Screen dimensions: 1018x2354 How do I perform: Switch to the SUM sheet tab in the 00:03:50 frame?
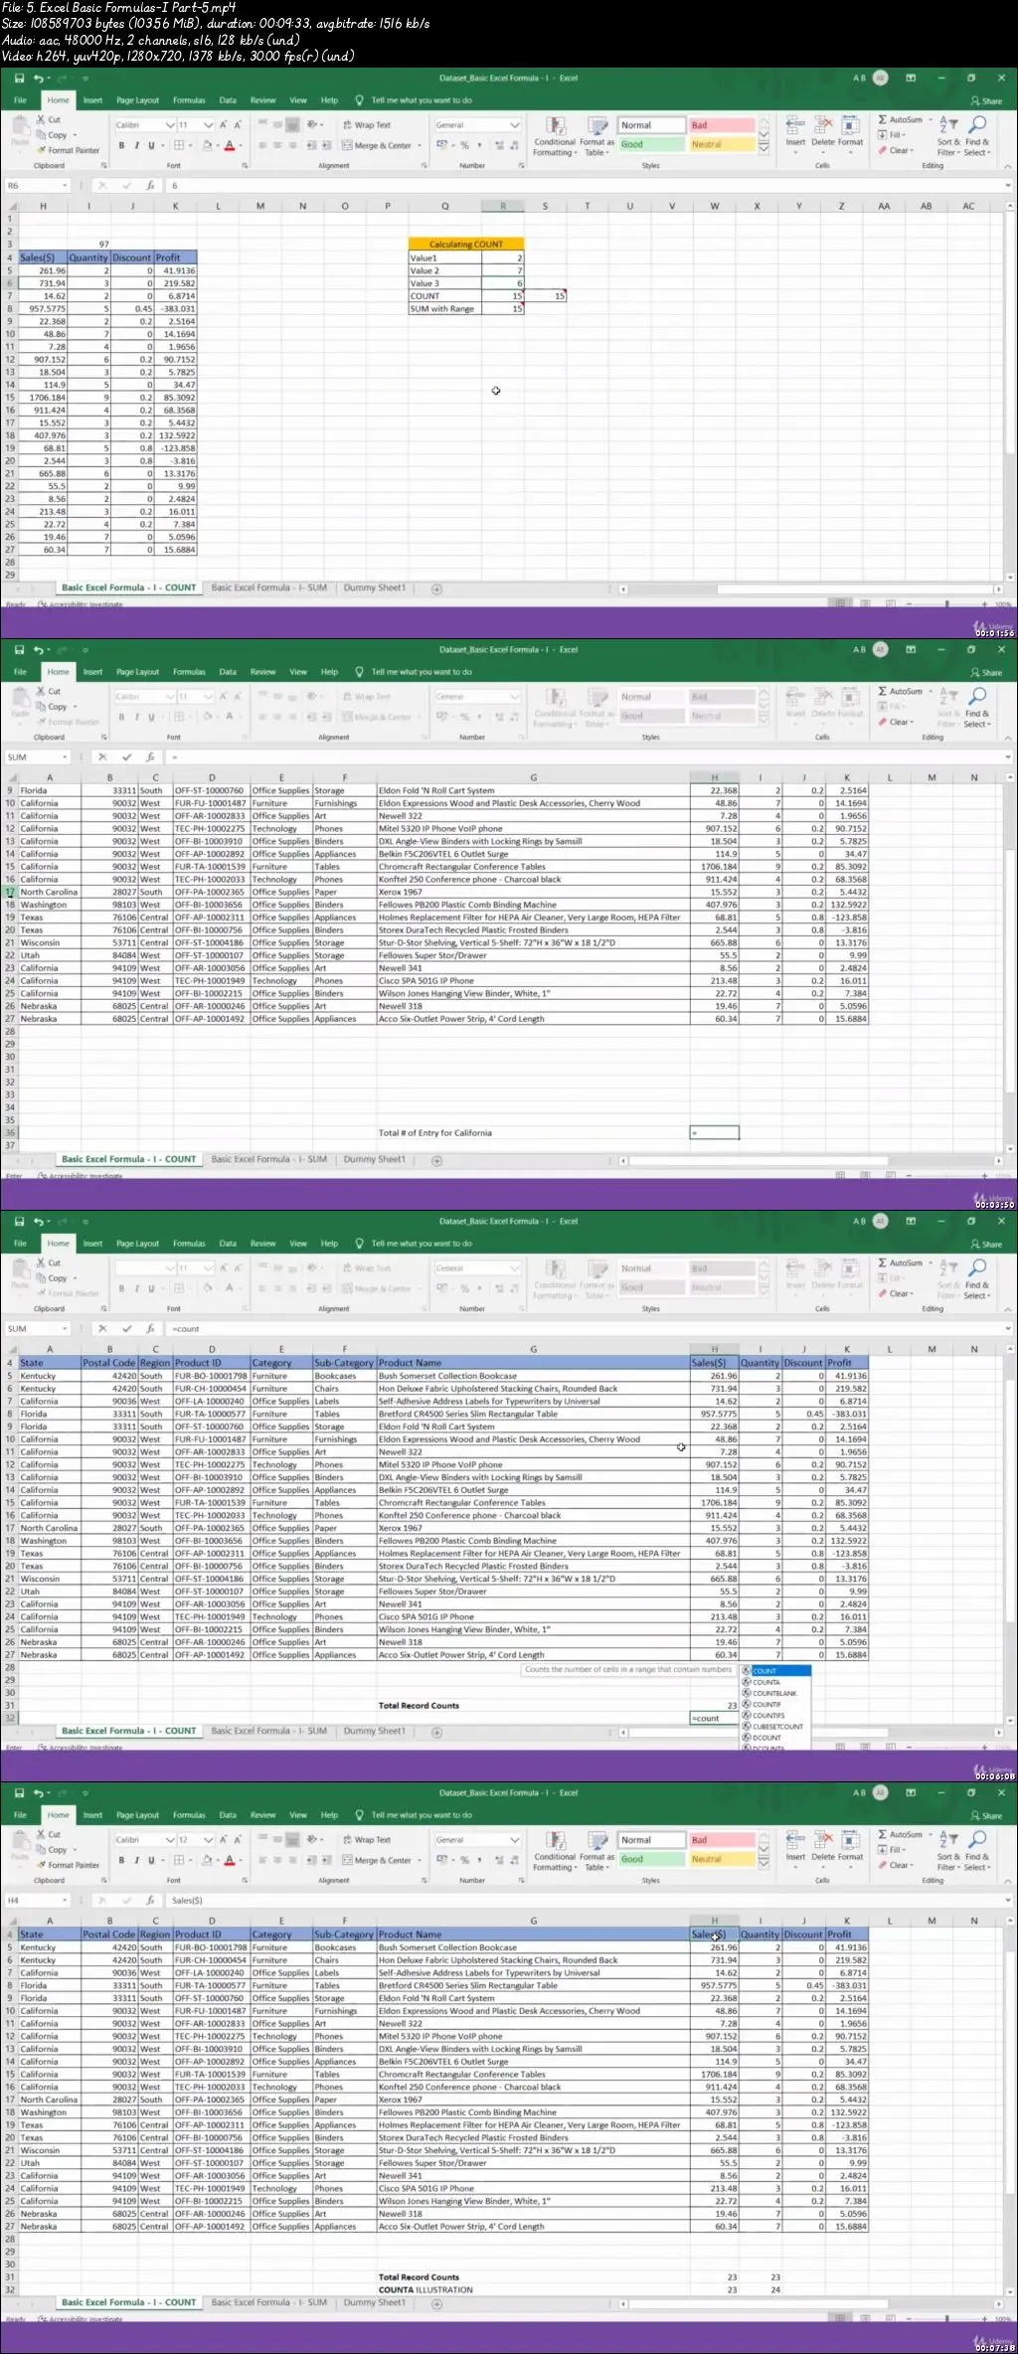tap(268, 1159)
